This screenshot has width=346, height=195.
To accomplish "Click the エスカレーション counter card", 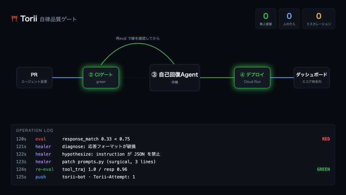I will (x=319, y=19).
